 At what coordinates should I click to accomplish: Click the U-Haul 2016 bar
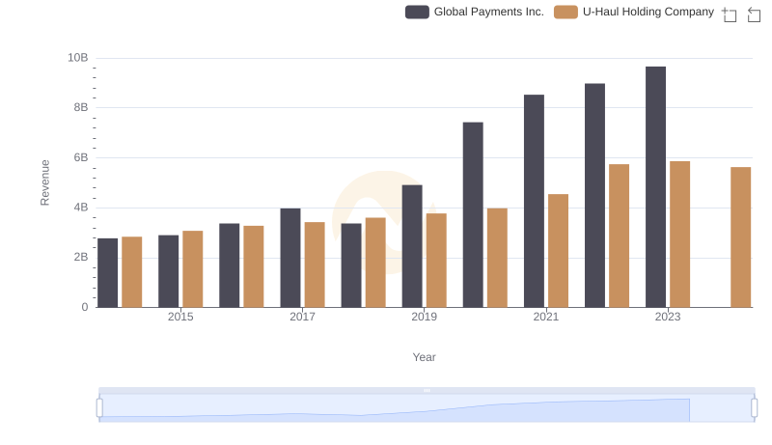[x=254, y=266]
